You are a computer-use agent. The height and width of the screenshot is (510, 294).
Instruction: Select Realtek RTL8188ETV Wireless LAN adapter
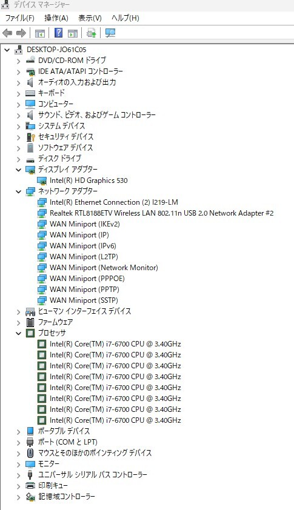161,213
